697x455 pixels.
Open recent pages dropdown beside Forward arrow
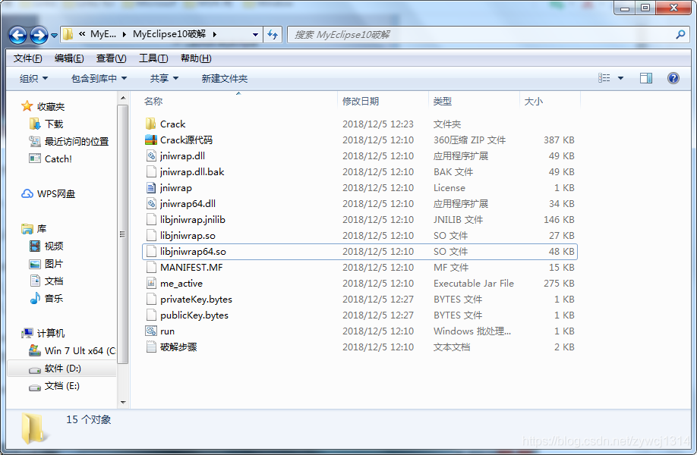click(x=54, y=35)
